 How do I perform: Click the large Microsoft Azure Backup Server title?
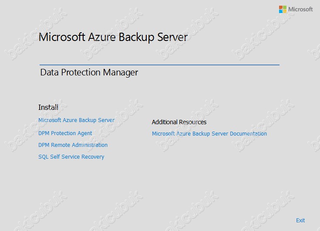tap(113, 37)
